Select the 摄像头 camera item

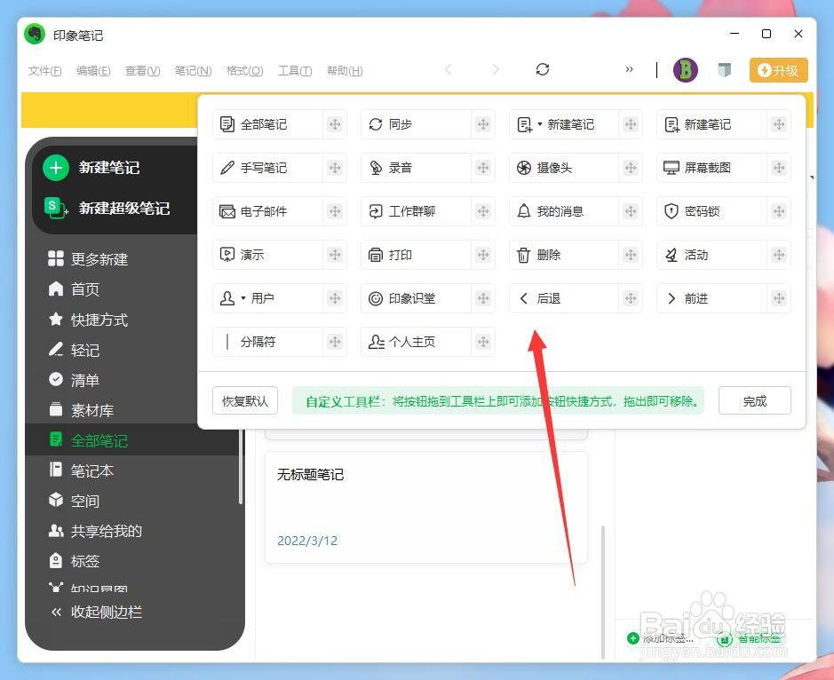[x=576, y=168]
